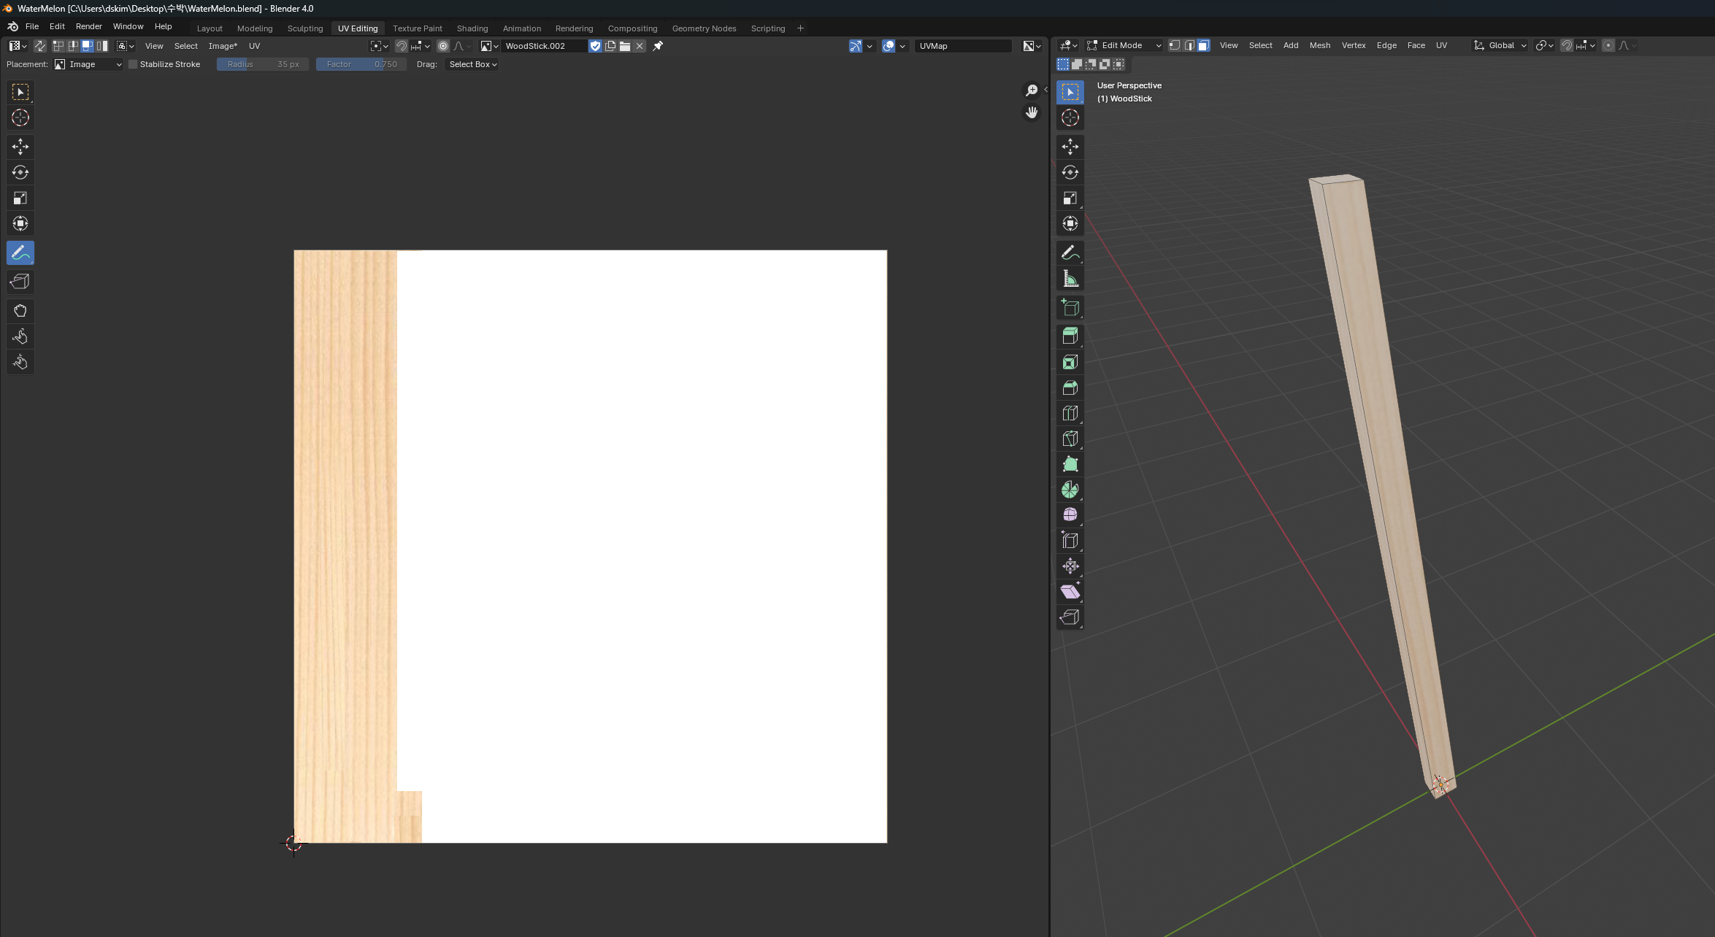Select the Grab sculpt tool in UV editor
The width and height of the screenshot is (1715, 937).
coord(20,311)
